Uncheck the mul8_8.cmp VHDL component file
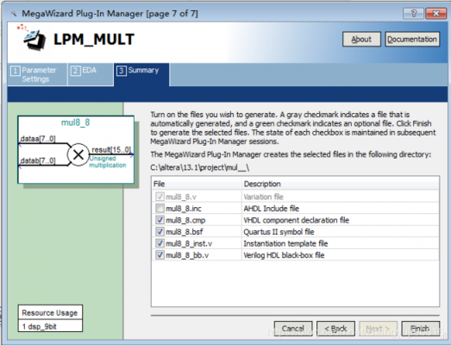Viewport: 451px width, 345px height. 160,220
